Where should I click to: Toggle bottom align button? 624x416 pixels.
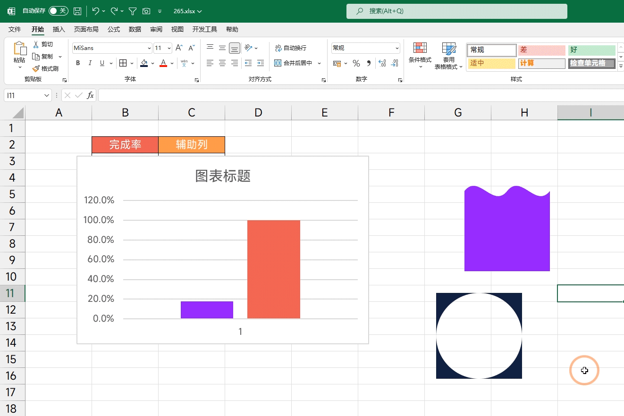(235, 48)
